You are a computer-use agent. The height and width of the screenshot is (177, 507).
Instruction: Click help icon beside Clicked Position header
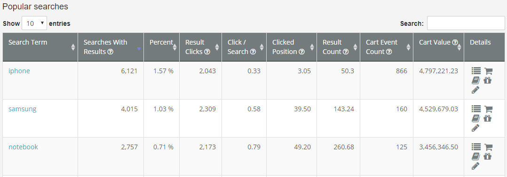[x=302, y=52]
